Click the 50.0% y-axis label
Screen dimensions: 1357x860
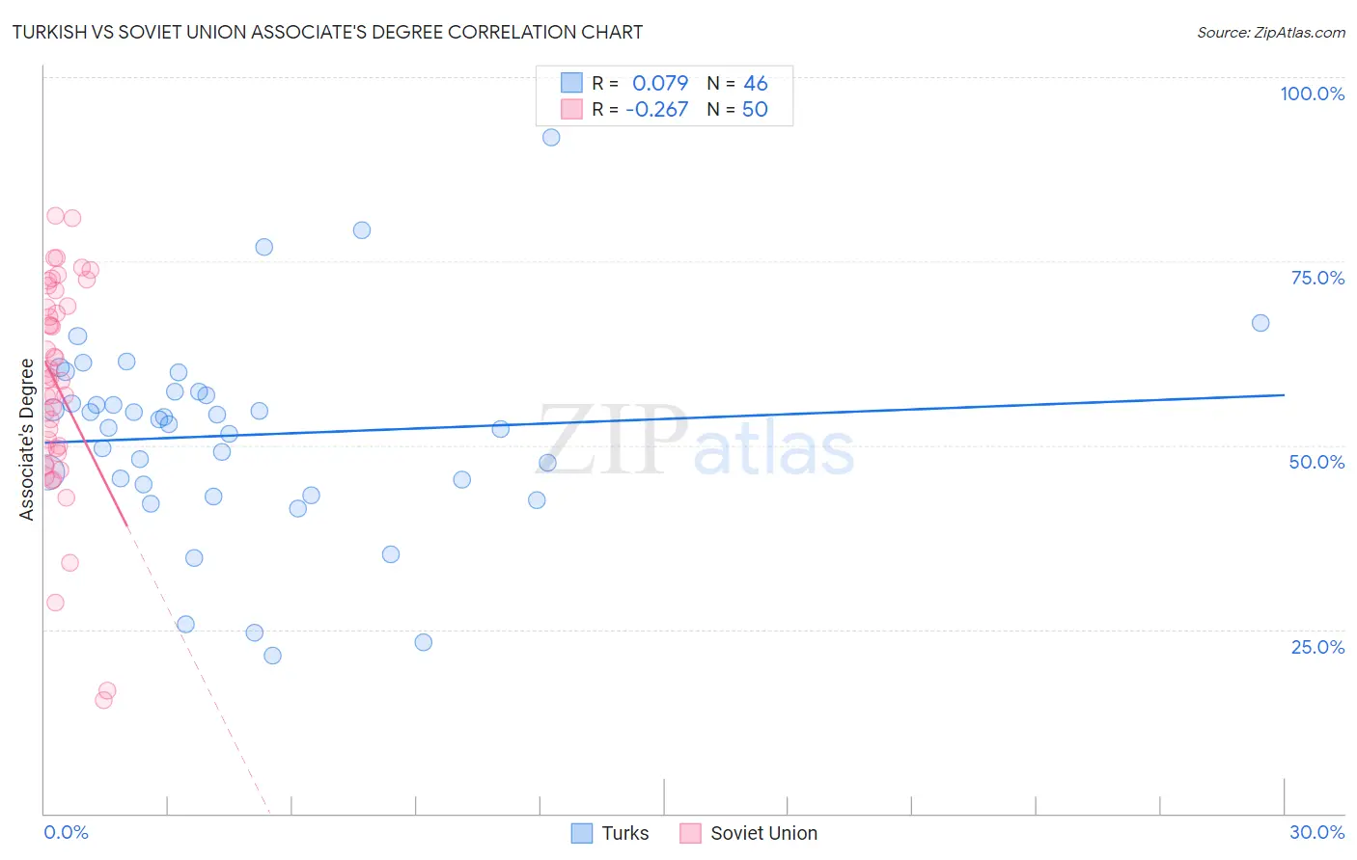tap(1316, 462)
